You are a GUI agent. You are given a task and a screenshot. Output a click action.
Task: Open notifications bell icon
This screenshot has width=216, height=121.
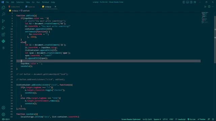[x=213, y=119]
